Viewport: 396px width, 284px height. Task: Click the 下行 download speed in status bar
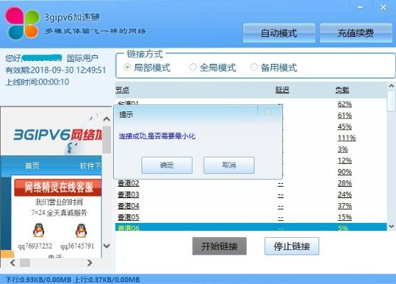38,280
